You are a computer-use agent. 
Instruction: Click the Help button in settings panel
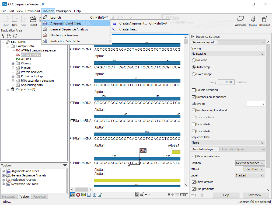pos(226,195)
